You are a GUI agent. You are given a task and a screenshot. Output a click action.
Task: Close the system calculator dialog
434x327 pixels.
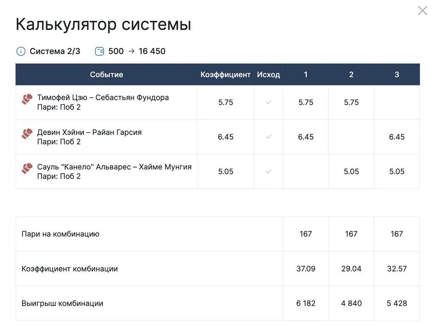(422, 11)
